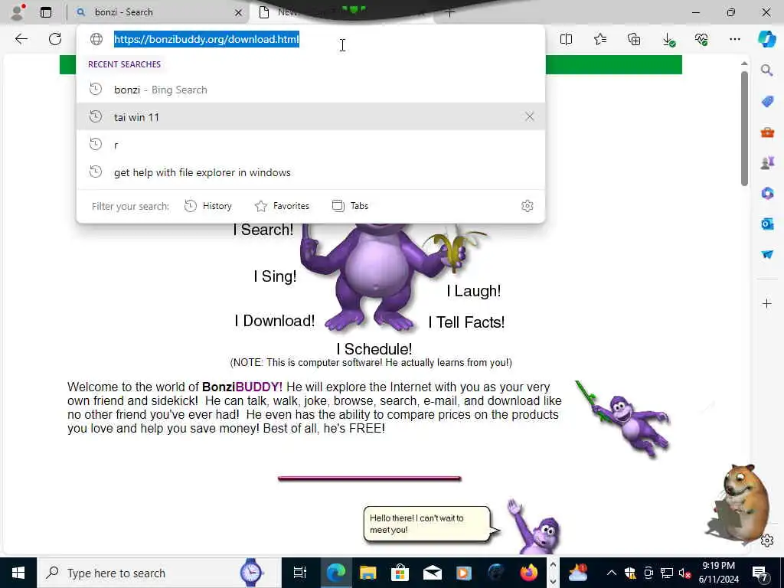The image size is (784, 588).
Task: Open sidebar Tools briefcase icon
Action: pos(767,132)
